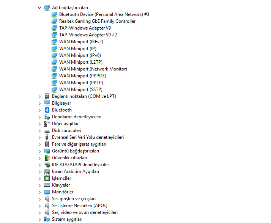Screen dimensions: 271x223
Task: Expand the Sistem aygıtları category
Action: pyautogui.click(x=40, y=220)
